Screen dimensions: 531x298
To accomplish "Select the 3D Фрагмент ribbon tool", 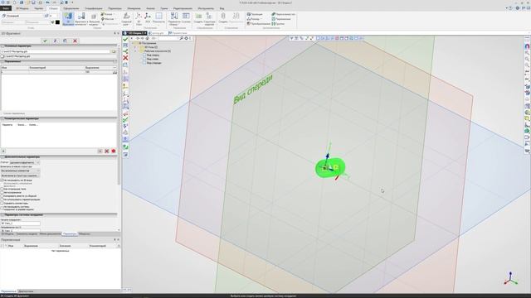I will (x=68, y=18).
